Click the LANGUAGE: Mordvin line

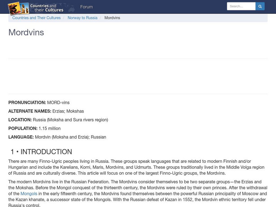point(57,137)
